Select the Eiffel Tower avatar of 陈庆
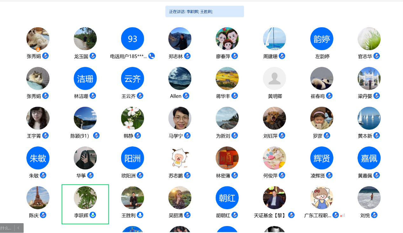The height and width of the screenshot is (233, 403). coord(38,198)
